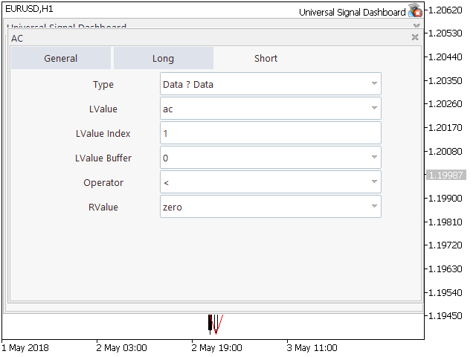Image resolution: width=476 pixels, height=357 pixels.
Task: Click the RValue dropdown arrow
Action: 374,206
